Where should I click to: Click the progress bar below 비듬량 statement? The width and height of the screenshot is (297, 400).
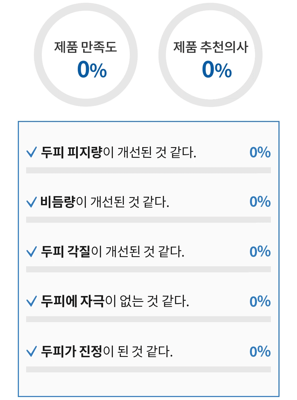pyautogui.click(x=148, y=220)
